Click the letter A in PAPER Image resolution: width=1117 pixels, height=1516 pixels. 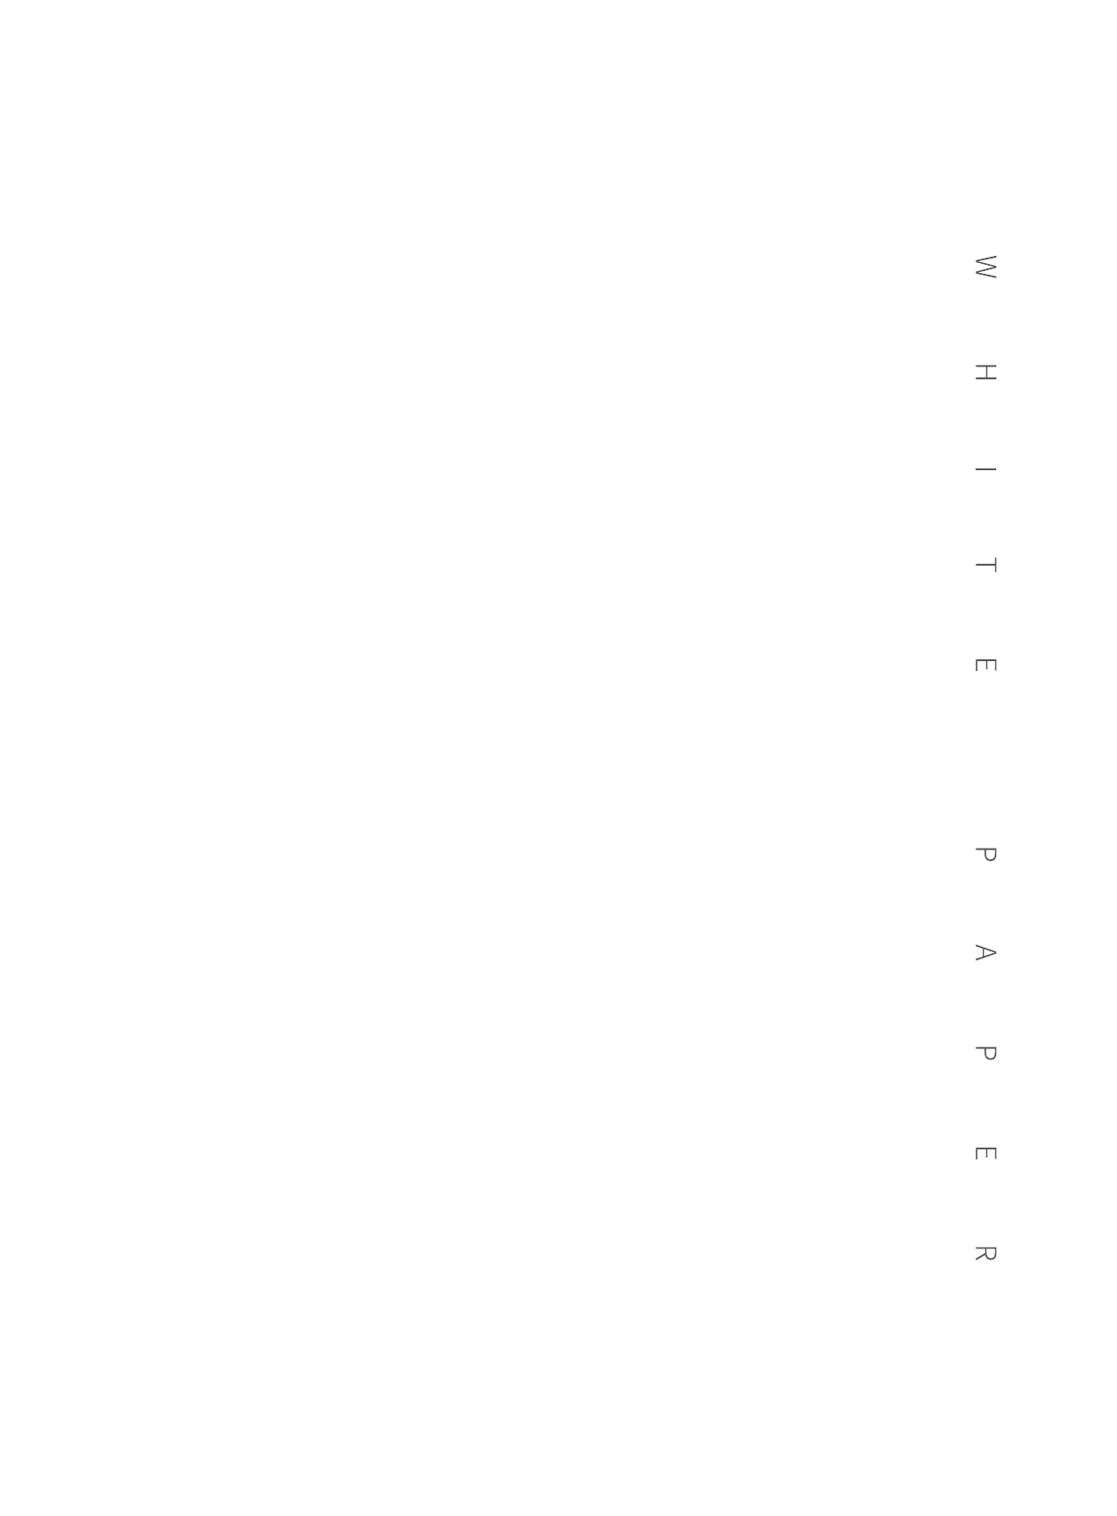(x=985, y=952)
